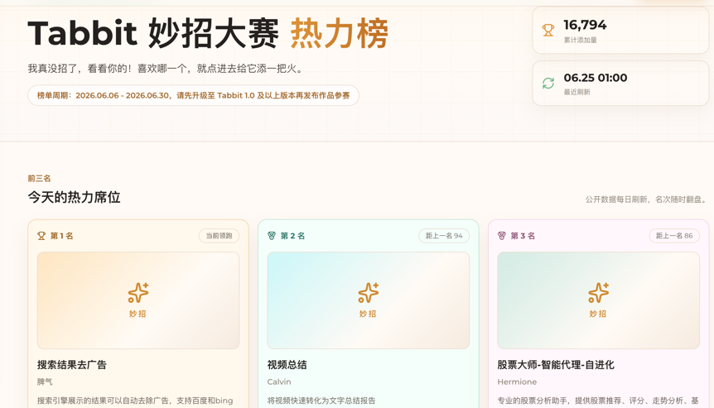This screenshot has width=714, height=408.
Task: Click the medal icon next to 第 2 名
Action: coord(272,236)
